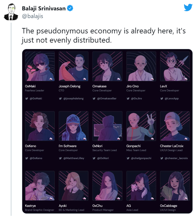Screen dimensions: 196x216
Task: Open Balaji Srinivasan's profile picture
Action: coord(11,12)
